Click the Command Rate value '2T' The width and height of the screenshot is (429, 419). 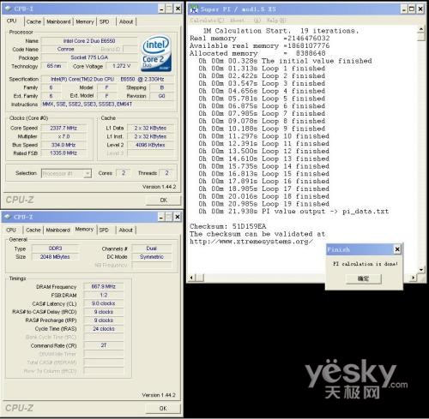coord(104,345)
